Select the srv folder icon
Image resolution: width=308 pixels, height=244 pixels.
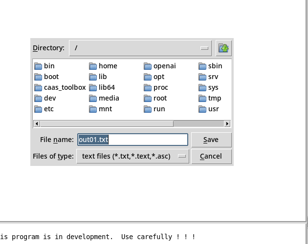tap(202, 77)
